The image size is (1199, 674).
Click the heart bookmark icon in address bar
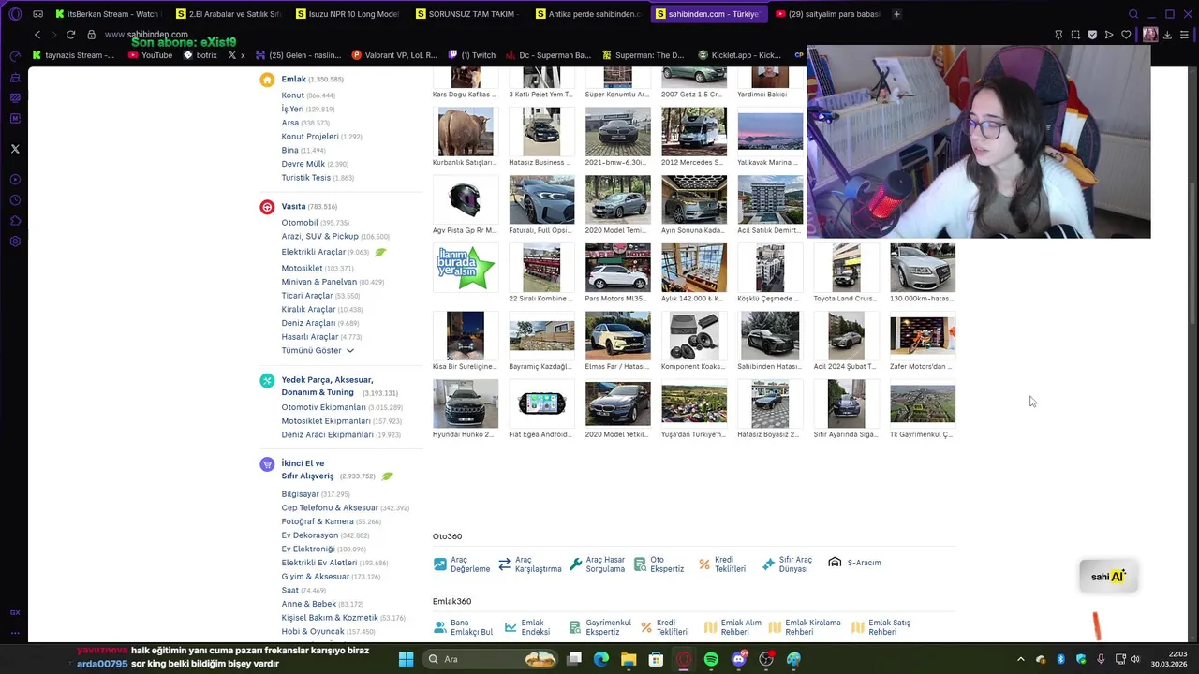[1126, 35]
